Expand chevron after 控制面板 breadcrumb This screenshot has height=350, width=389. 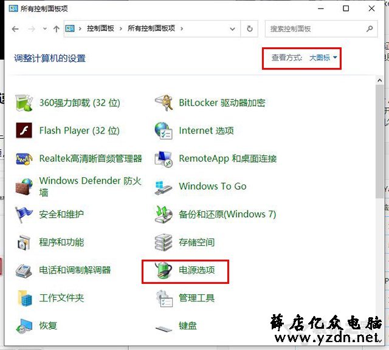click(121, 29)
